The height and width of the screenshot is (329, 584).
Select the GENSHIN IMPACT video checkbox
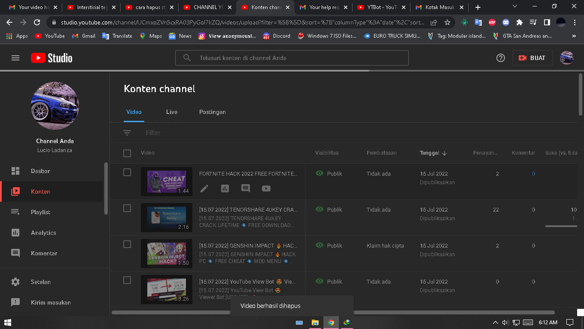coord(127,244)
